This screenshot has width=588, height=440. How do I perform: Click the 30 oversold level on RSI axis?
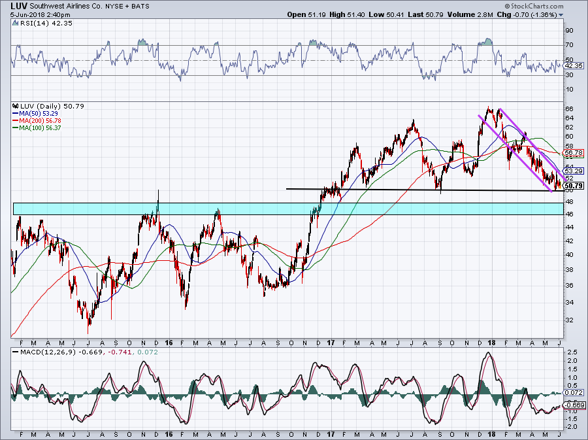click(569, 75)
